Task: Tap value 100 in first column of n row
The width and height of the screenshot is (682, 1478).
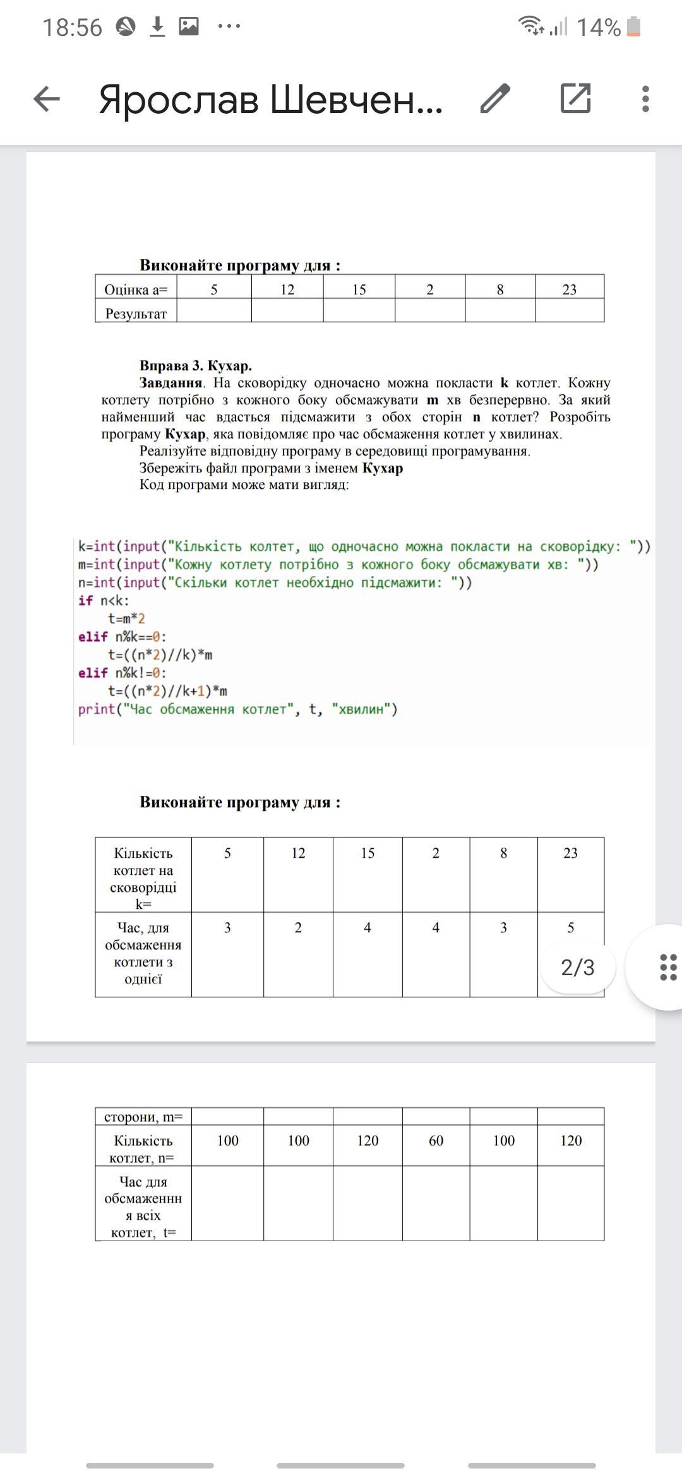Action: pos(227,1140)
